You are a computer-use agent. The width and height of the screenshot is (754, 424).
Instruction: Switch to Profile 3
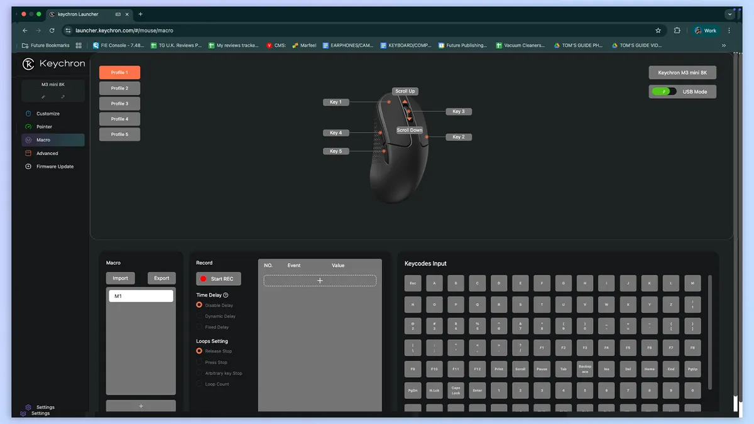119,104
